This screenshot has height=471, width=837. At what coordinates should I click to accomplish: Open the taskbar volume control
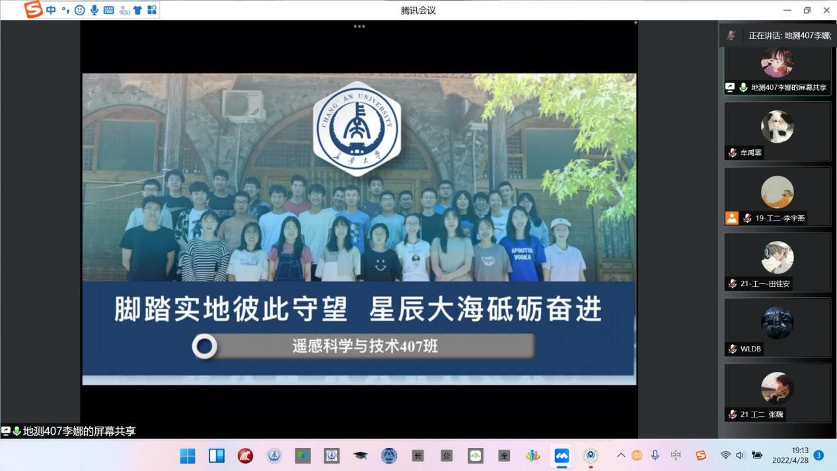(x=741, y=455)
